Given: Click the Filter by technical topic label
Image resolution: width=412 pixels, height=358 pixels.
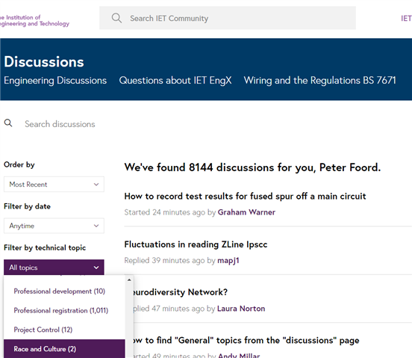Looking at the screenshot, I should [x=45, y=247].
